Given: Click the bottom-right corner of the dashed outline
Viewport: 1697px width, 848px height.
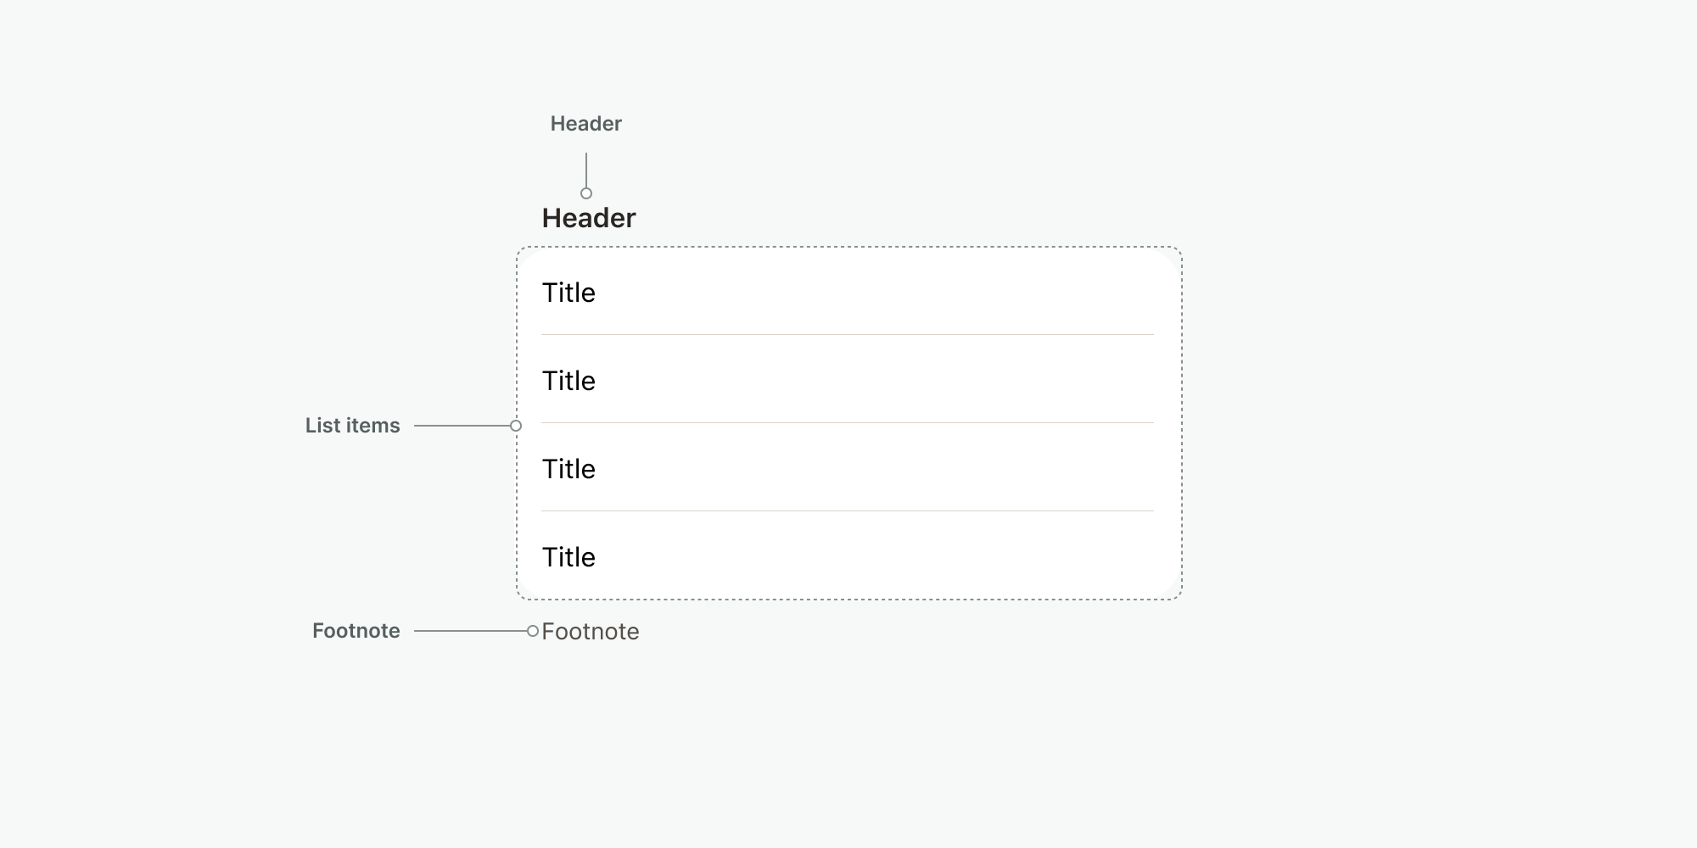Looking at the screenshot, I should click(x=1179, y=597).
